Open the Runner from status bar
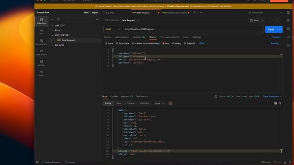The image size is (294, 165). point(266,162)
